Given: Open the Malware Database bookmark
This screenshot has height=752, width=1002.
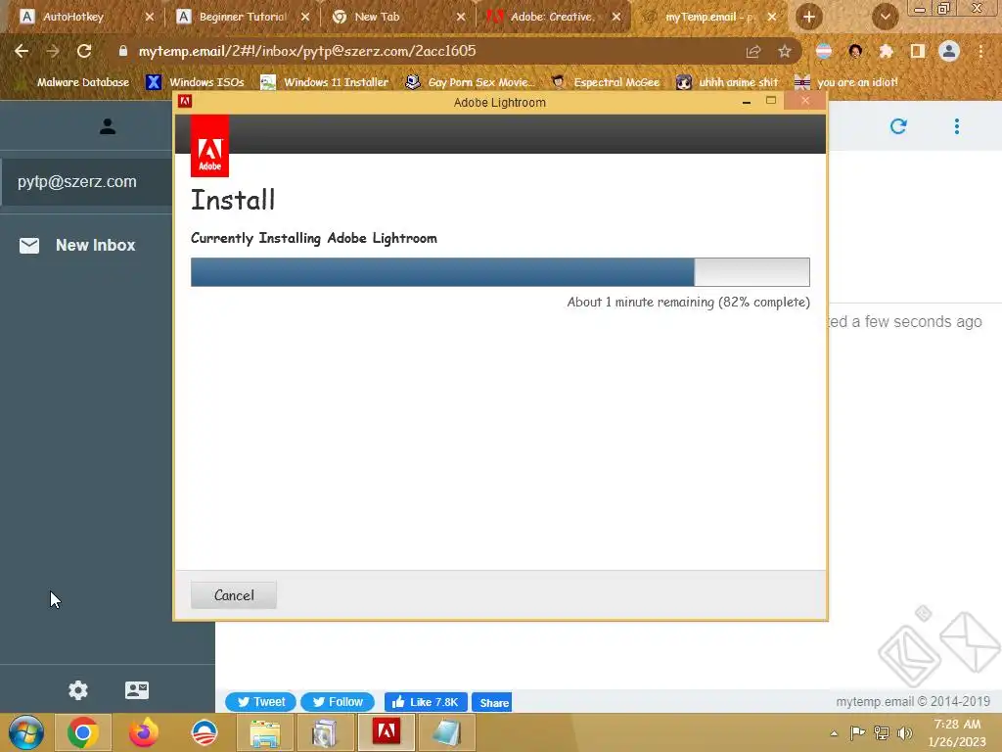Looking at the screenshot, I should [75, 82].
